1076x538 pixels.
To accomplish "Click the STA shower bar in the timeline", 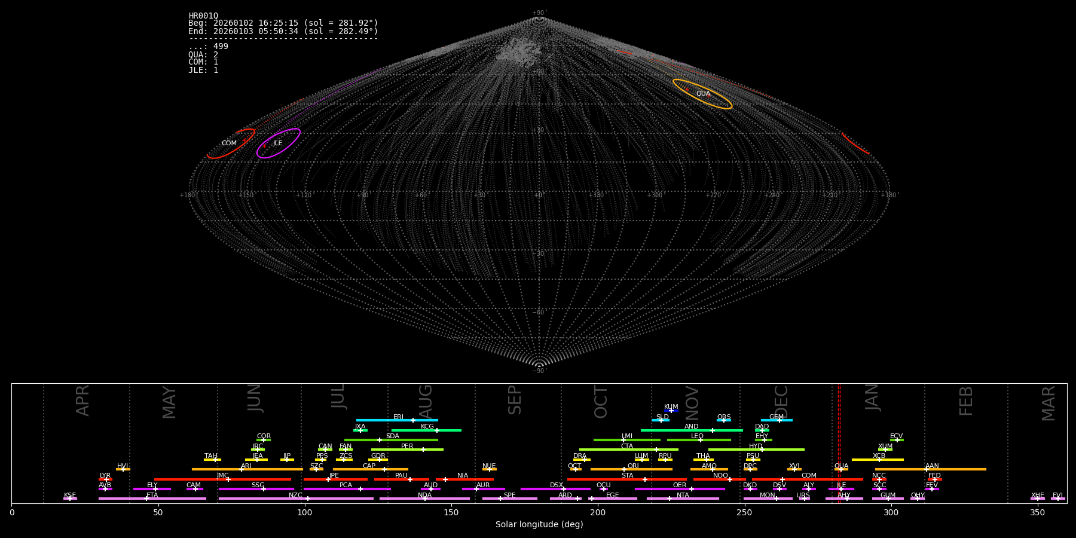I will [x=627, y=479].
